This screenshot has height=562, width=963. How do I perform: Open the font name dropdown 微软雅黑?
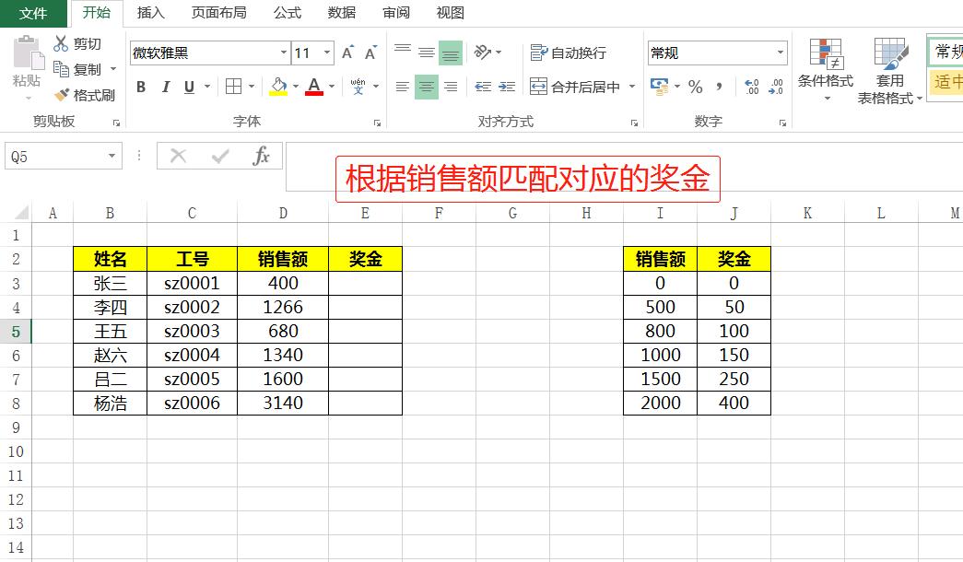coord(283,53)
